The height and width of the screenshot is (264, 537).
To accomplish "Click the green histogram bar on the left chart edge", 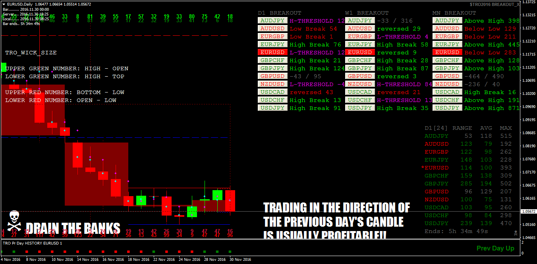I will [x=3, y=67].
